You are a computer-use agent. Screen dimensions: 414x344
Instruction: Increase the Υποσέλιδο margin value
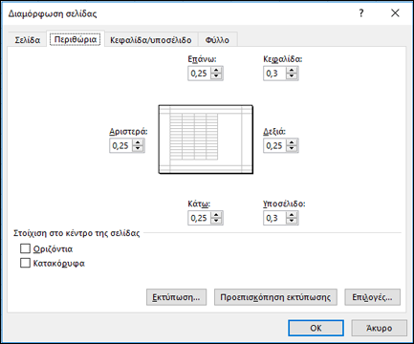pos(292,215)
